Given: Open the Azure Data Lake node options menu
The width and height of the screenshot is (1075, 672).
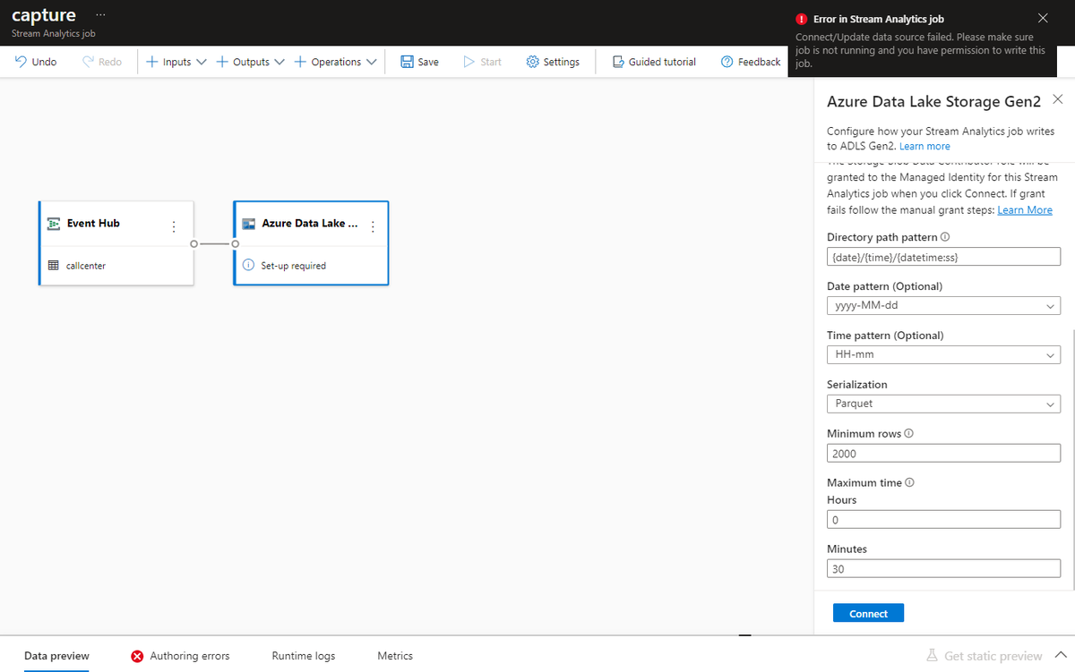Looking at the screenshot, I should [373, 226].
